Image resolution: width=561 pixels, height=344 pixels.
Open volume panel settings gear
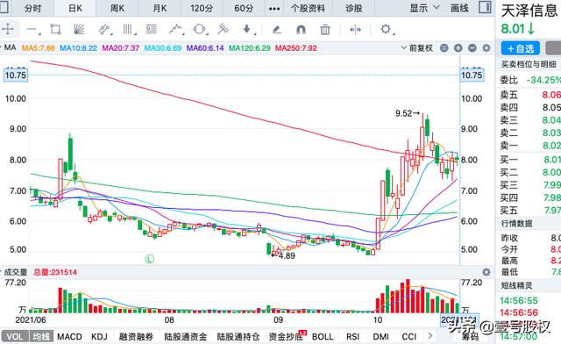486,272
